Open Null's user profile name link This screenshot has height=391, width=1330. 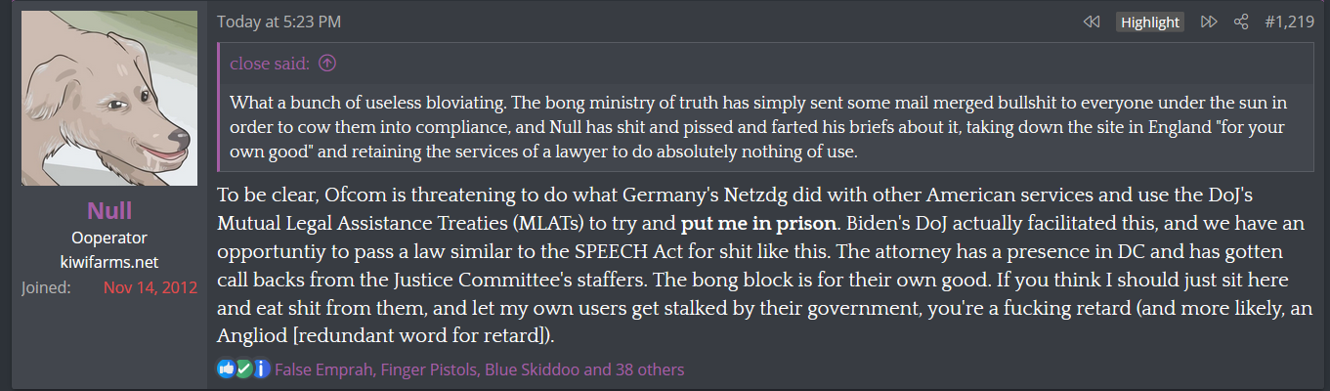pyautogui.click(x=108, y=210)
